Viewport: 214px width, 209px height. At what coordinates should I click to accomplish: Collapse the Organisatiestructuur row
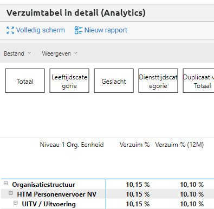[x=6, y=184]
